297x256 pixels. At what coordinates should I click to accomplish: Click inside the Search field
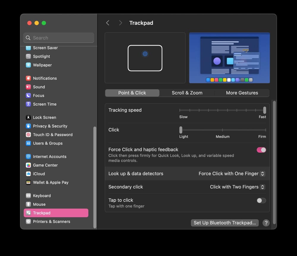pyautogui.click(x=59, y=38)
